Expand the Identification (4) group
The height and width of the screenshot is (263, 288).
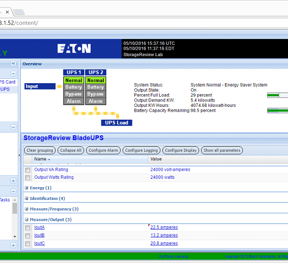click(x=27, y=198)
